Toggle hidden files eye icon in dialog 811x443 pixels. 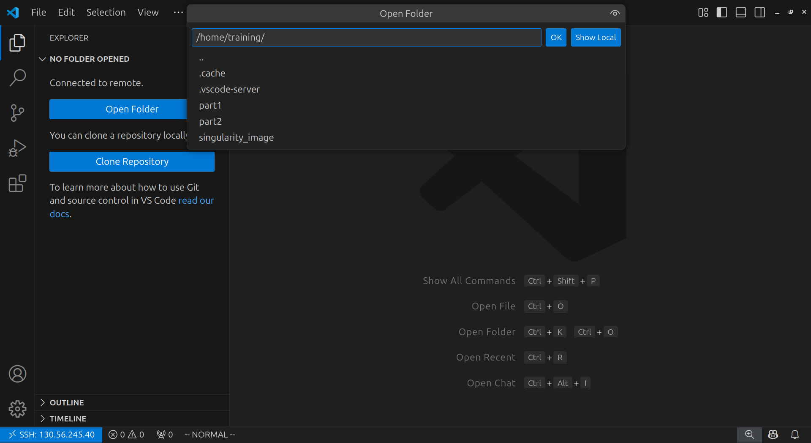tap(615, 14)
